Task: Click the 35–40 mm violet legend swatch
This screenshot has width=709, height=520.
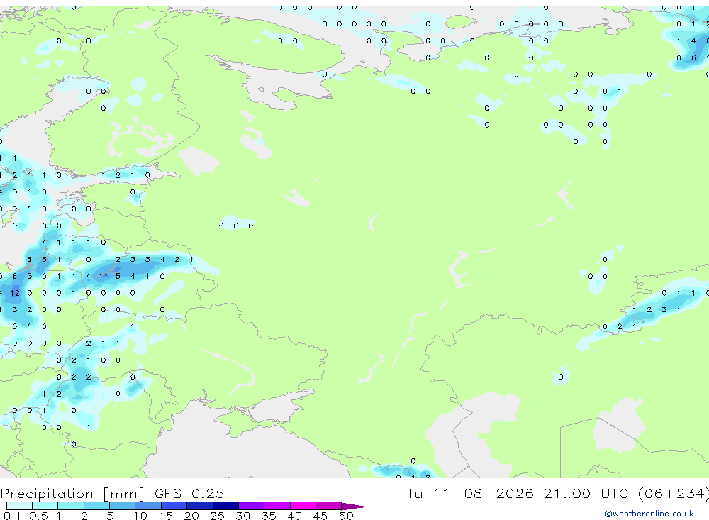Action: pyautogui.click(x=277, y=506)
